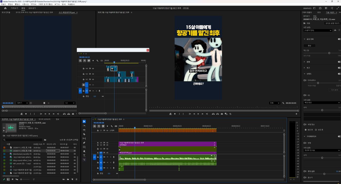341x184 pixels.
Task: Open main timeline wrench display settings
Action: click(x=112, y=126)
